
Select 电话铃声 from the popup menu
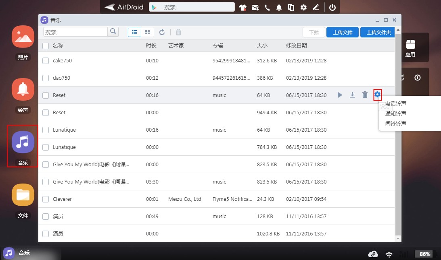[395, 103]
